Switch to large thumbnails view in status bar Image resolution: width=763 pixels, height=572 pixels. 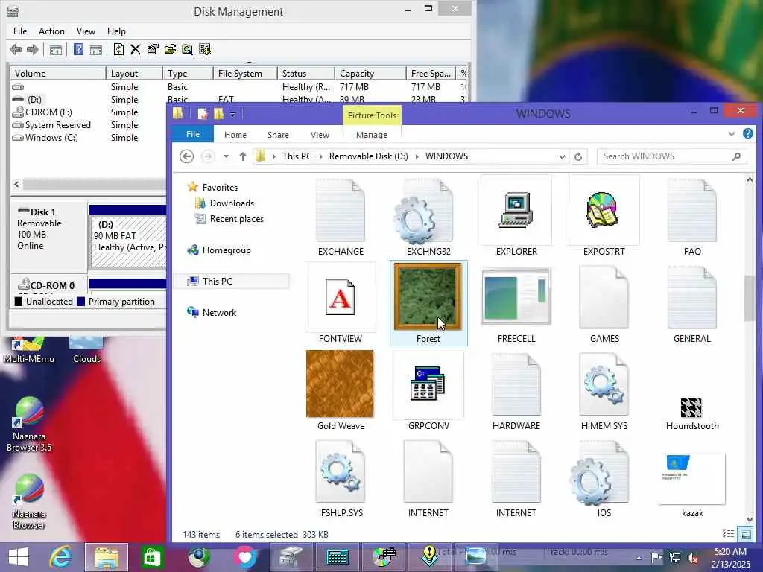pyautogui.click(x=745, y=534)
